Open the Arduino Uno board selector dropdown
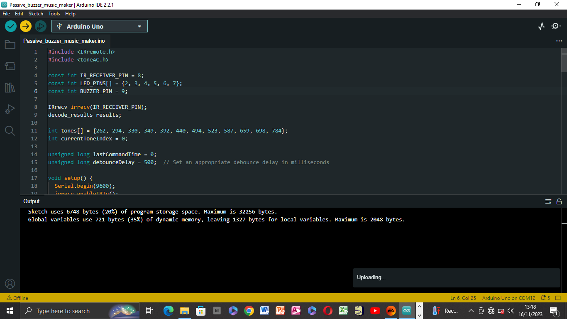The image size is (567, 319). coord(99,26)
